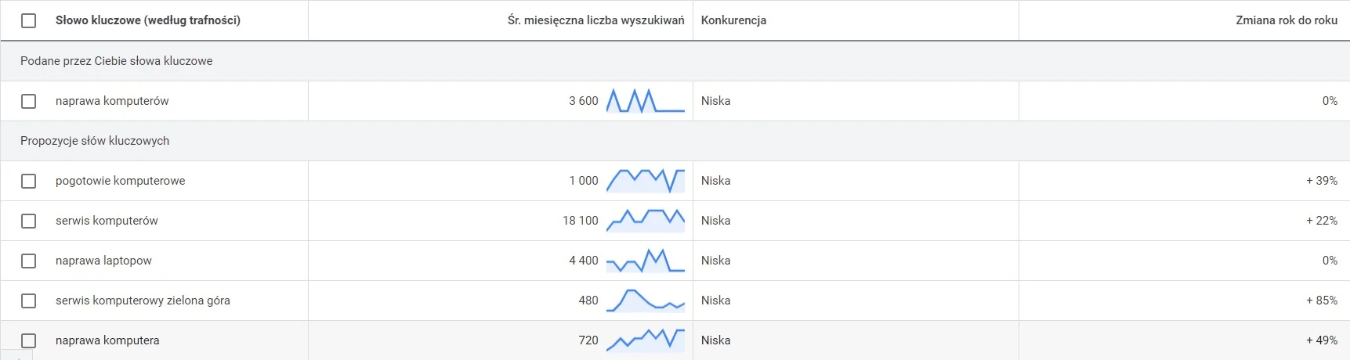Click the 'naprawa komputera' sparkline chart
Screen dimensions: 1350x360
[x=645, y=340]
